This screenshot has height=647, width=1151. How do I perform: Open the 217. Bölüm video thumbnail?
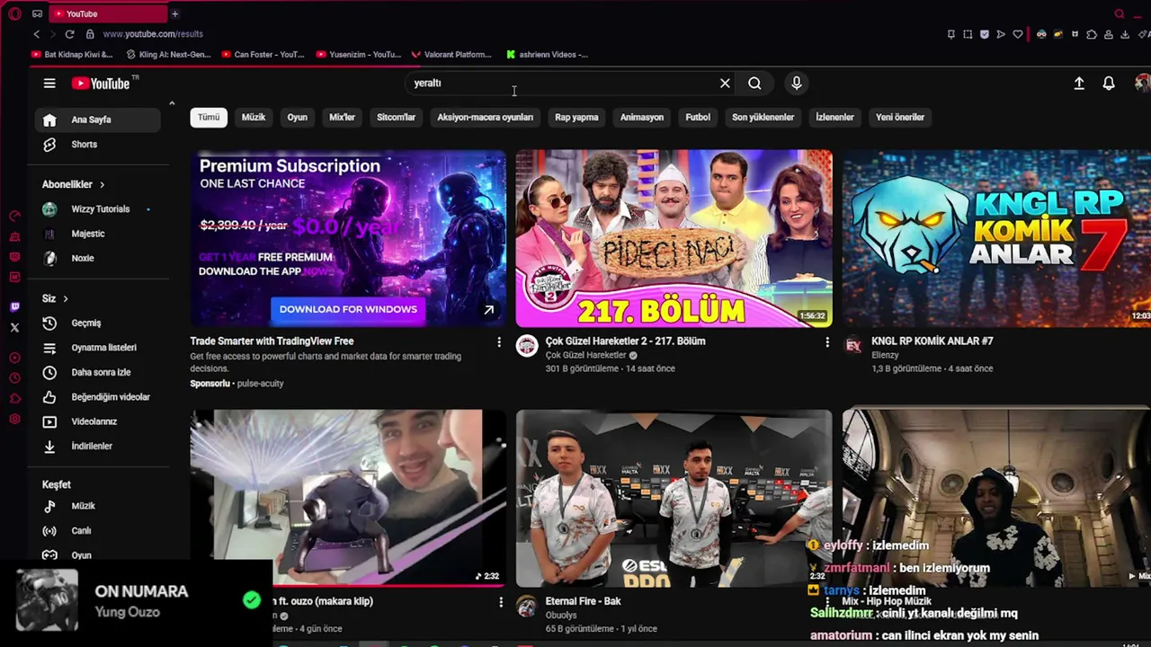(x=674, y=238)
